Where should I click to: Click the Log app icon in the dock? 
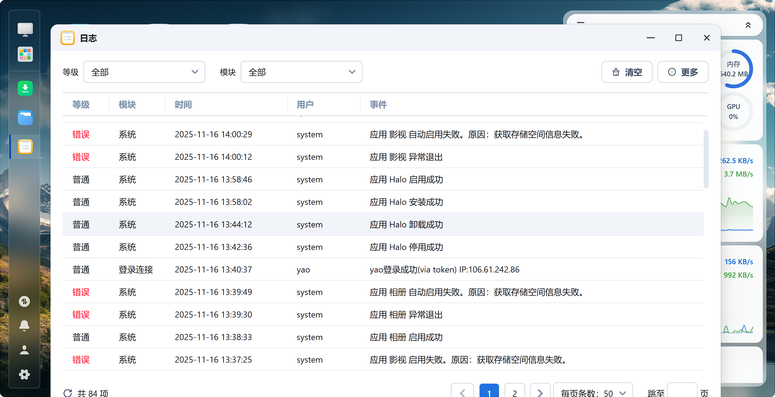tap(25, 147)
